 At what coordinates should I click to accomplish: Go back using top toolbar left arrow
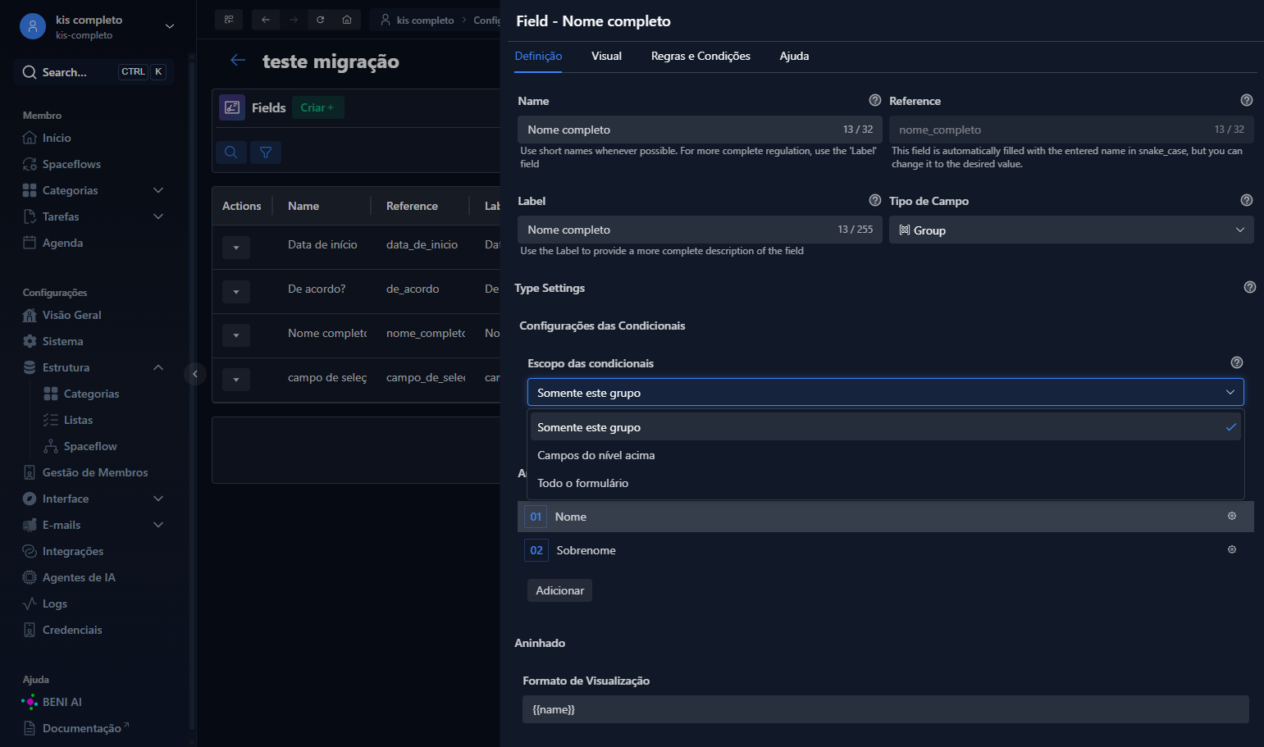pyautogui.click(x=266, y=20)
